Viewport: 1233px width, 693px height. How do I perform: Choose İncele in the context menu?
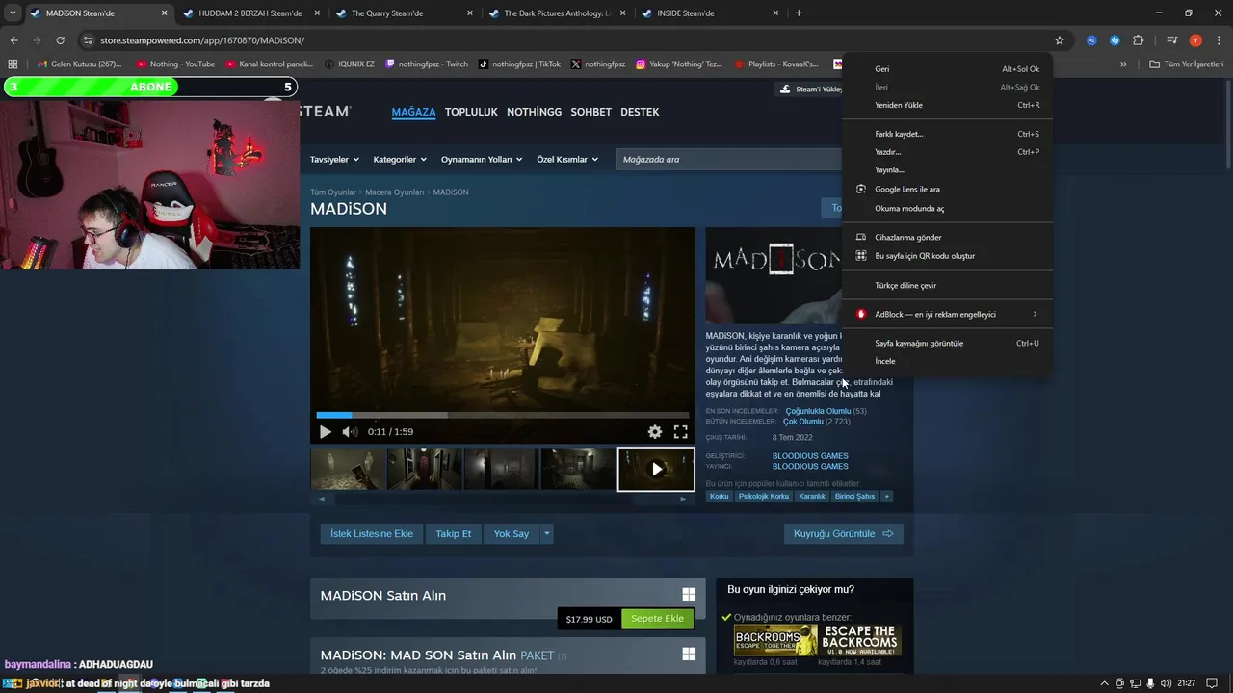948,361
